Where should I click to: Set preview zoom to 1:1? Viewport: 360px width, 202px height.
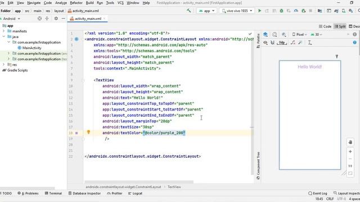coord(350,166)
